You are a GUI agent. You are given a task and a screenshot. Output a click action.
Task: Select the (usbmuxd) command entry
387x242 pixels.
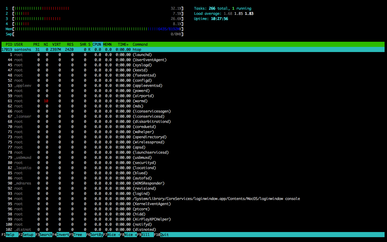[142, 158]
